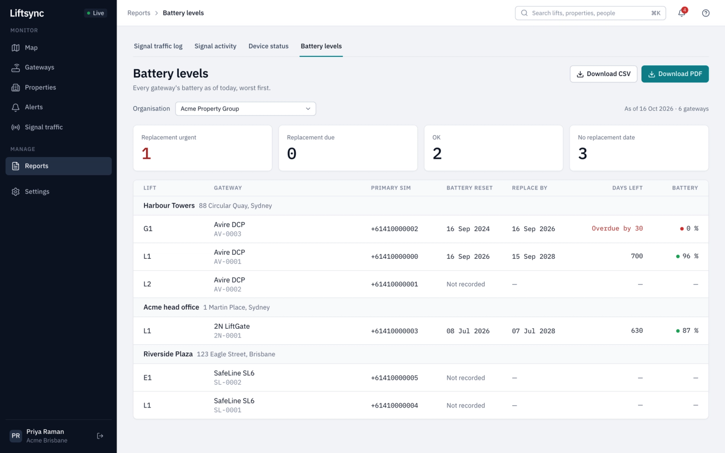Open Alerts bell icon in sidebar
This screenshot has height=453, width=725.
[16, 107]
